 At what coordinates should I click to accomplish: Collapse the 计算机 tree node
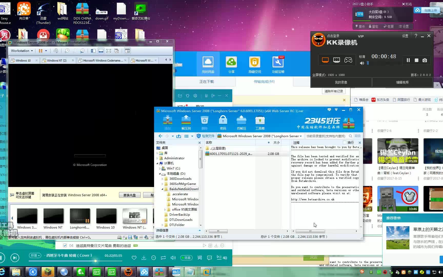click(x=157, y=163)
